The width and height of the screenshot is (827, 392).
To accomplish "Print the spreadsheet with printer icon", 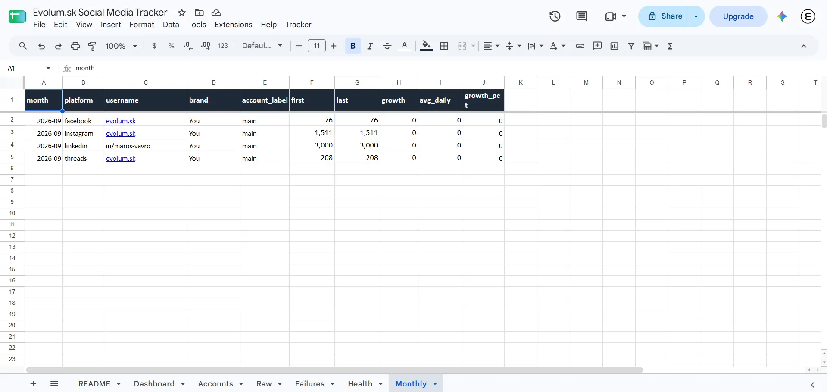I will click(75, 46).
